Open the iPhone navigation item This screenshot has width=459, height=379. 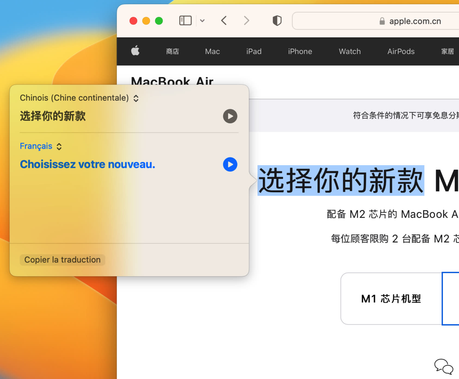point(300,51)
